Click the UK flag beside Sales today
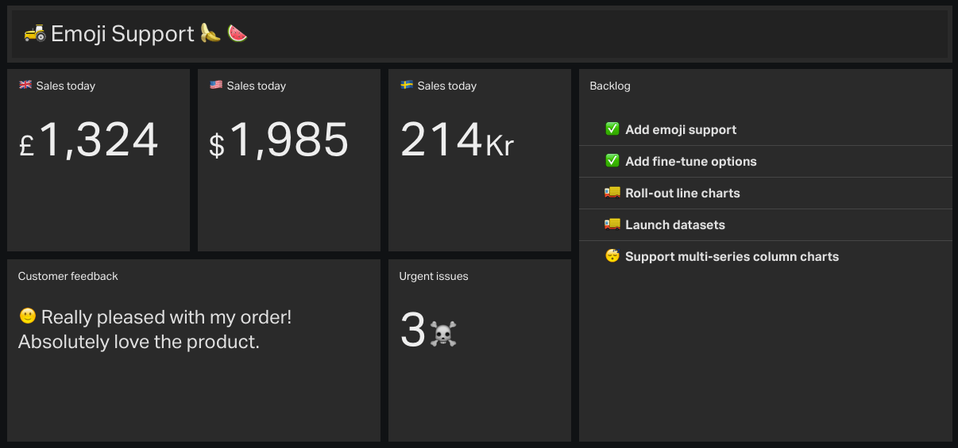Screen dimensions: 958x448 pos(25,85)
